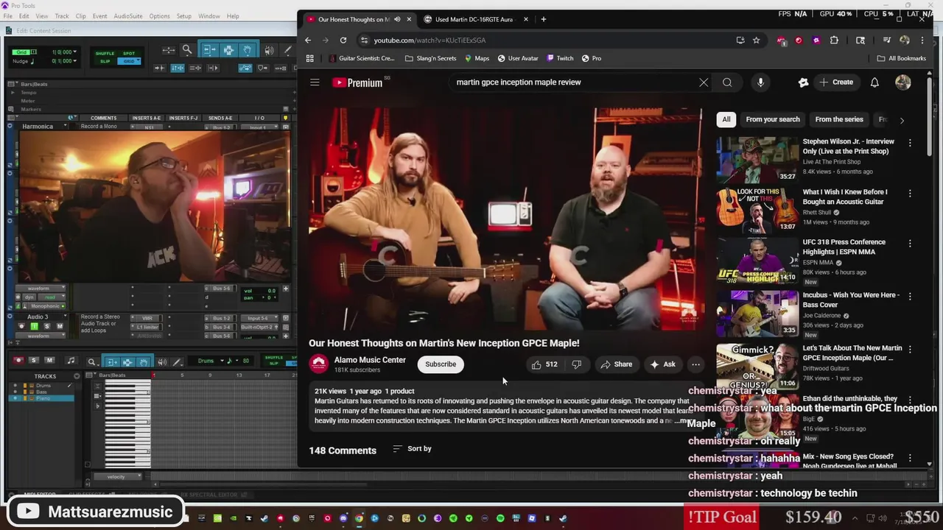Open the Nudge value dropdown arrow
The width and height of the screenshot is (943, 530).
[76, 61]
